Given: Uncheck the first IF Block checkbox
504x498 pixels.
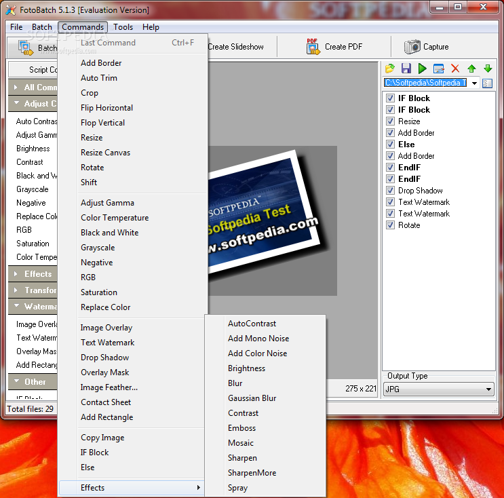Looking at the screenshot, I should tap(390, 98).
